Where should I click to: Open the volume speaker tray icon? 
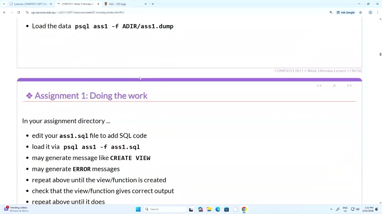click(x=358, y=209)
